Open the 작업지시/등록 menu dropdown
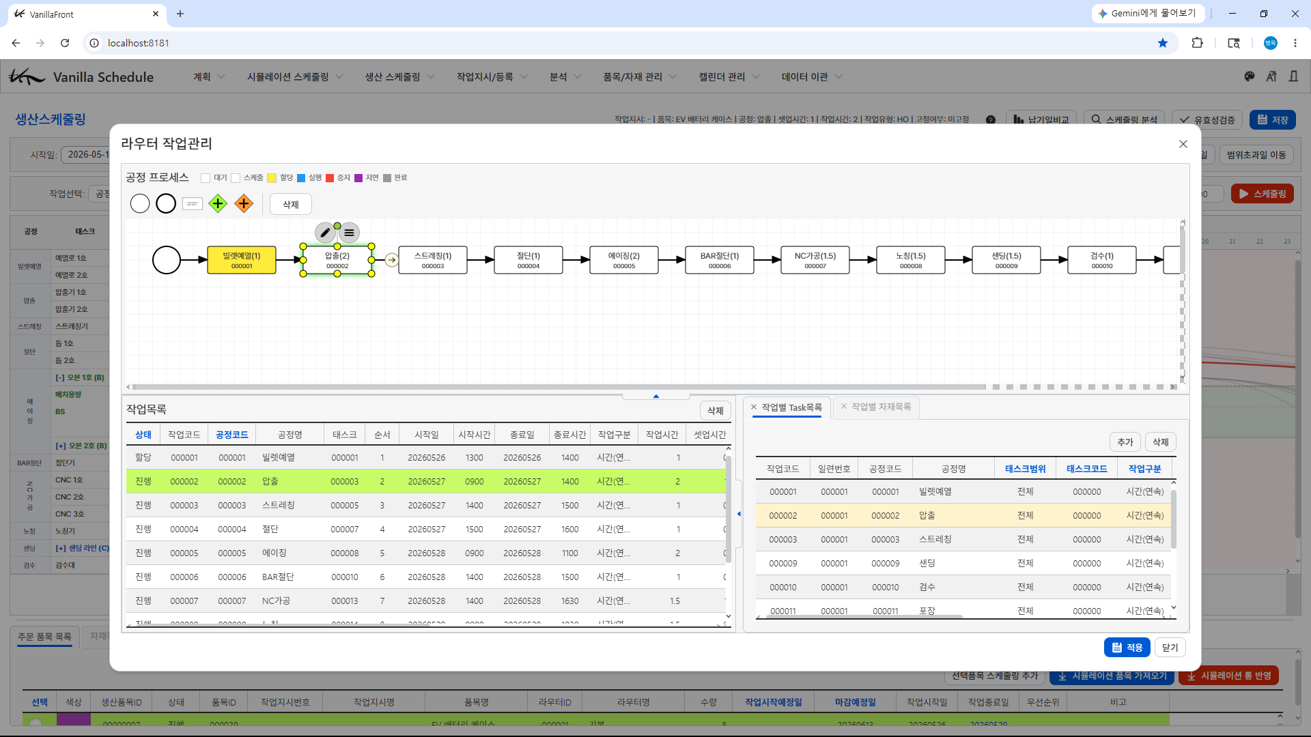This screenshot has width=1311, height=737. point(492,77)
